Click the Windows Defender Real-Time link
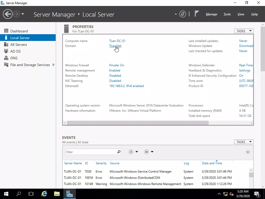 (x=246, y=65)
